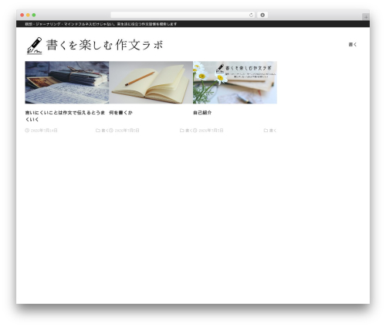Close the browser window with the red button
Viewport: 386px width, 327px height.
(22, 15)
